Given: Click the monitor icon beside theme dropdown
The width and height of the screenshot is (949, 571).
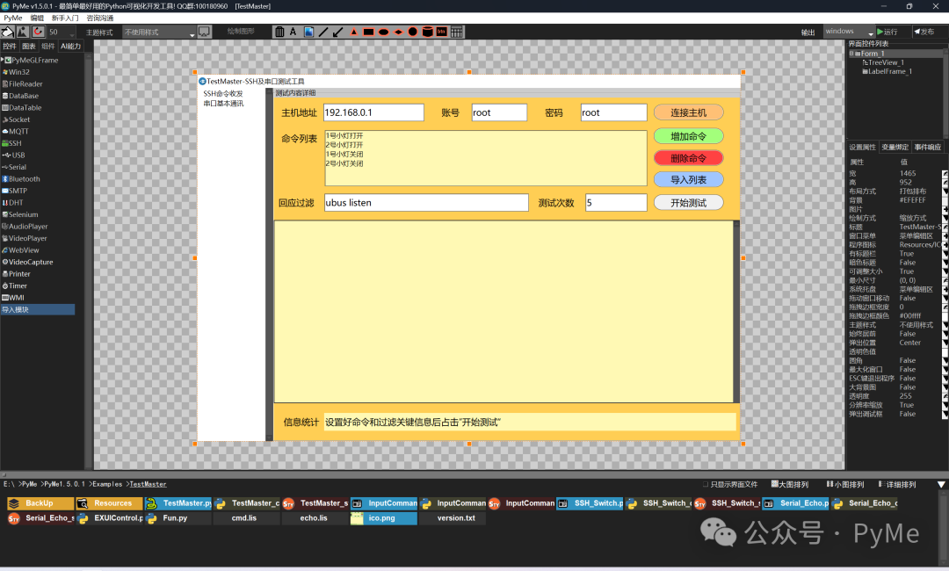Looking at the screenshot, I should [x=204, y=32].
